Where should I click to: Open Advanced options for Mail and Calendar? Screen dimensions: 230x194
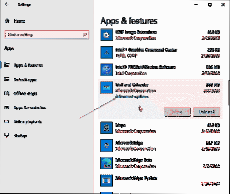tap(132, 97)
